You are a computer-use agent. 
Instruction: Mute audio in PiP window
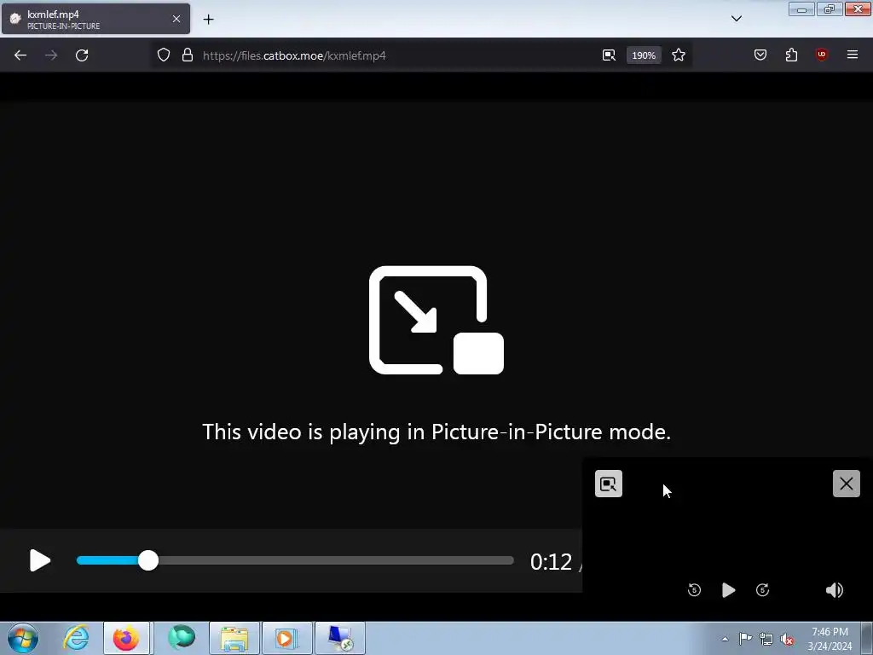tap(834, 590)
